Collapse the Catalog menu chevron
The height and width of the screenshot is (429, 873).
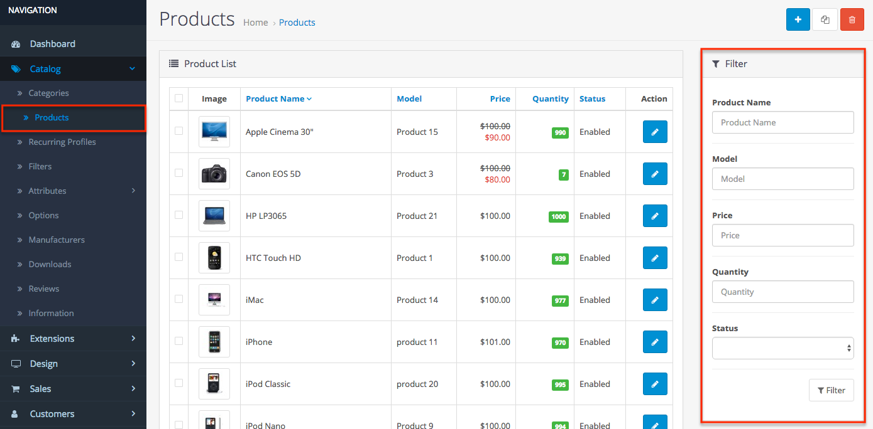coord(132,69)
